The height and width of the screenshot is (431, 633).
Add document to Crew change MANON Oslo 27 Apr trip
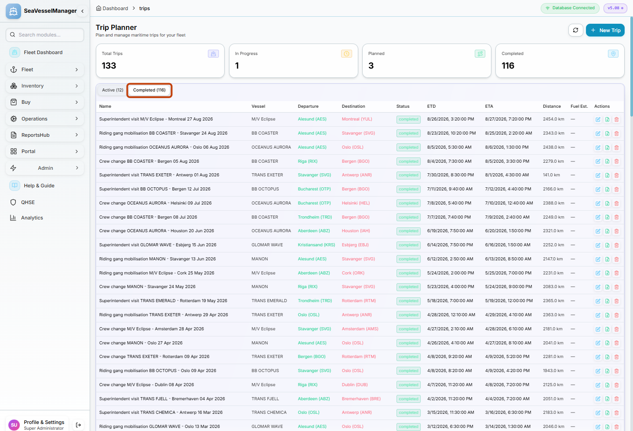coord(607,343)
